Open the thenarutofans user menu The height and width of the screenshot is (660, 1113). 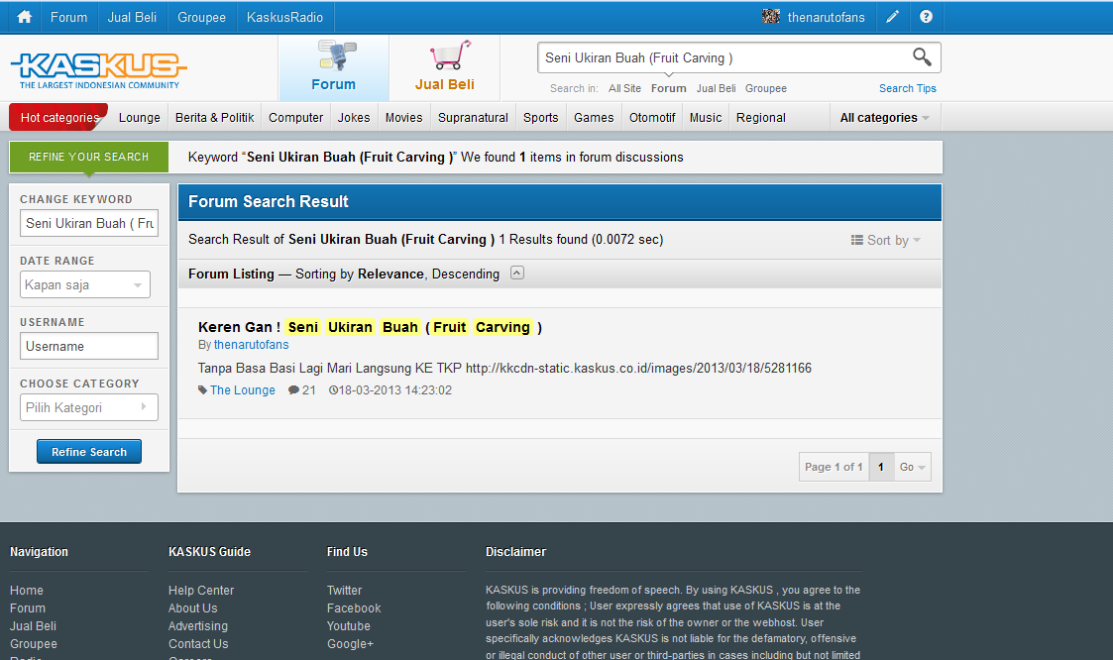(826, 17)
